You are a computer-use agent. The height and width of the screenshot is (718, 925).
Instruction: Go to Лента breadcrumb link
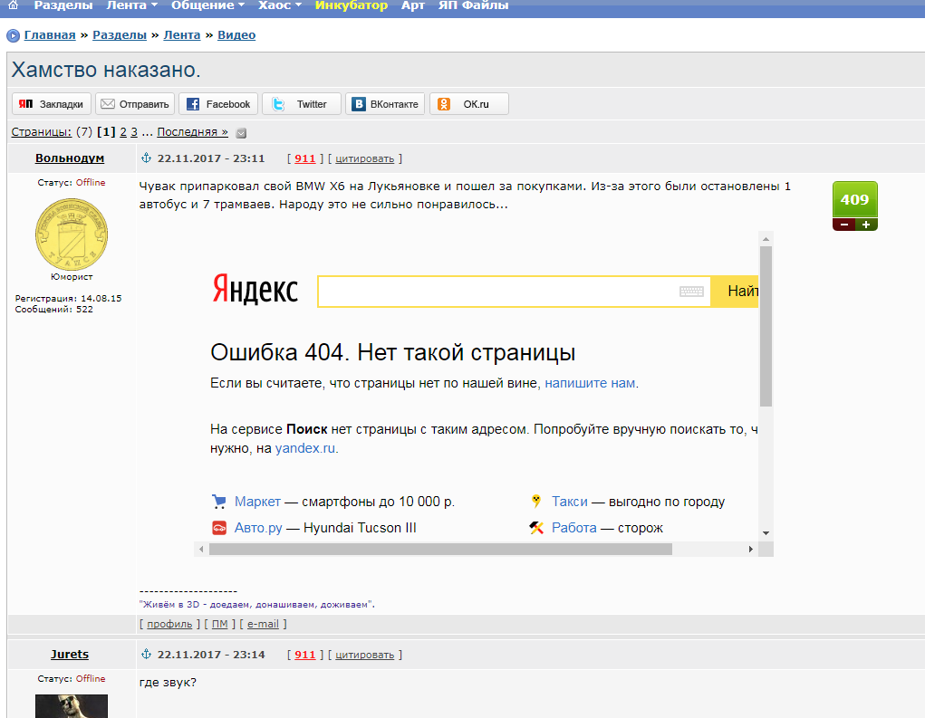pos(182,34)
